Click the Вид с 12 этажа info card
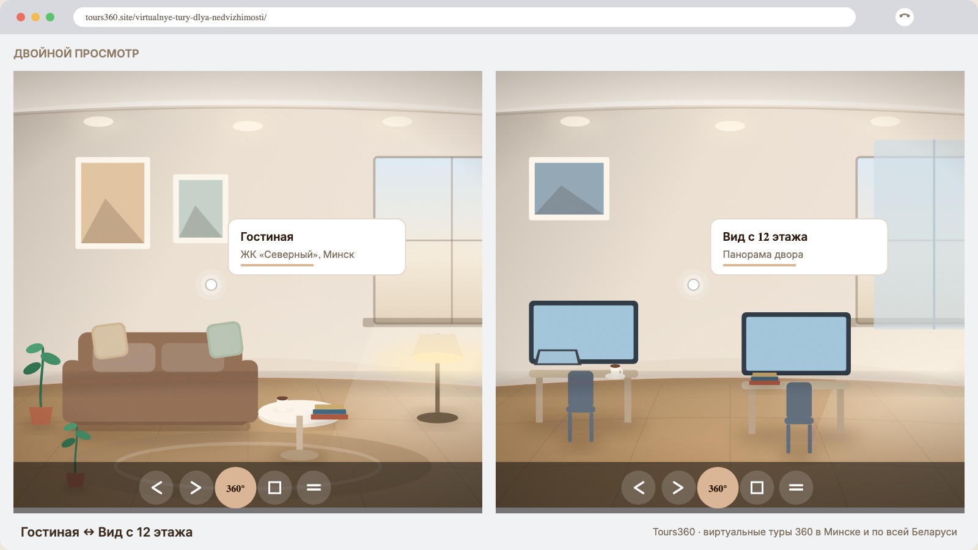The image size is (978, 550). [799, 247]
